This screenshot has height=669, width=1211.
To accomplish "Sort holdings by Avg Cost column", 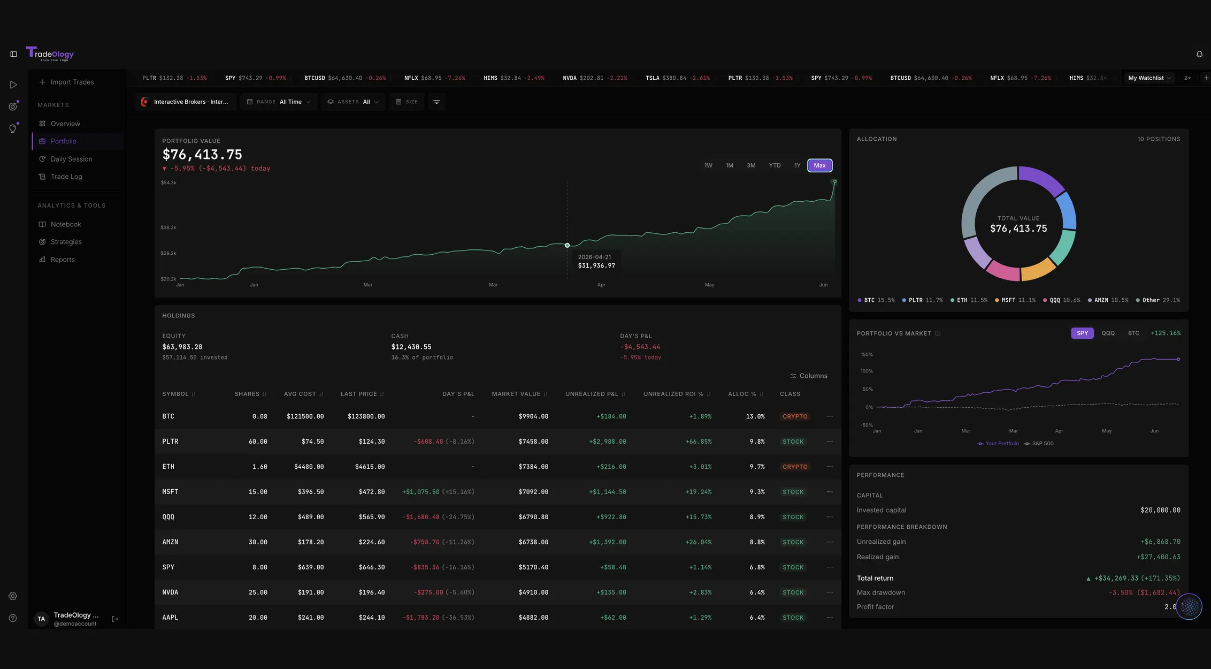I will click(x=304, y=394).
